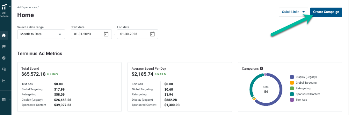Toggle the Display (Legacy) legend swatch

point(292,77)
